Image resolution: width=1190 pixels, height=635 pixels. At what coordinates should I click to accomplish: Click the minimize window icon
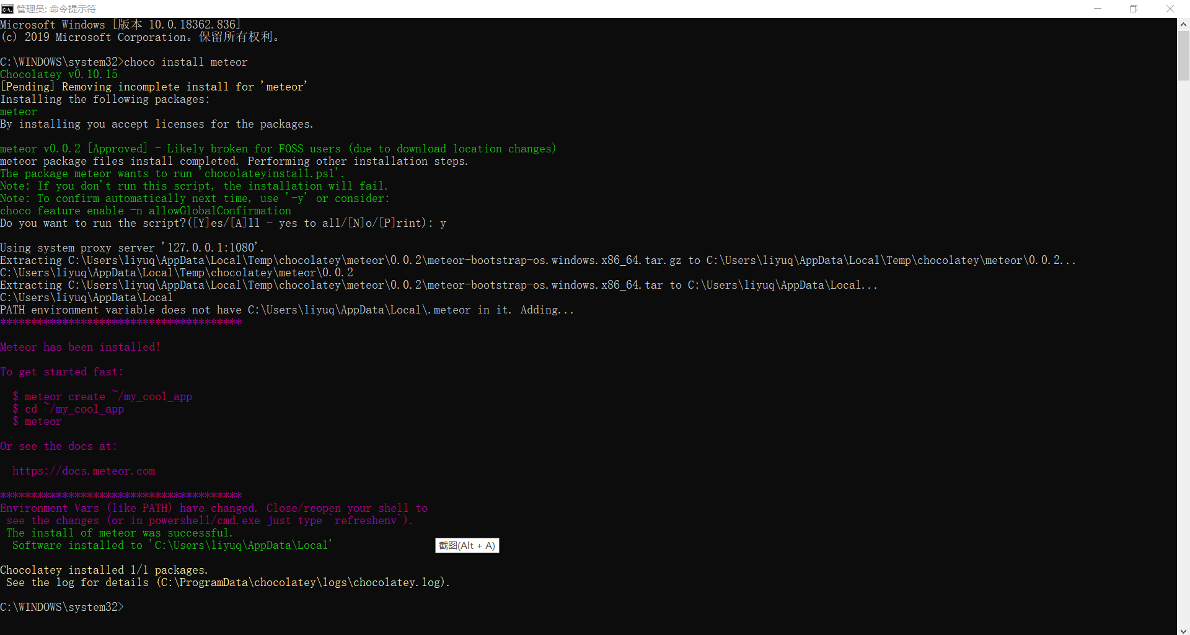pos(1098,9)
